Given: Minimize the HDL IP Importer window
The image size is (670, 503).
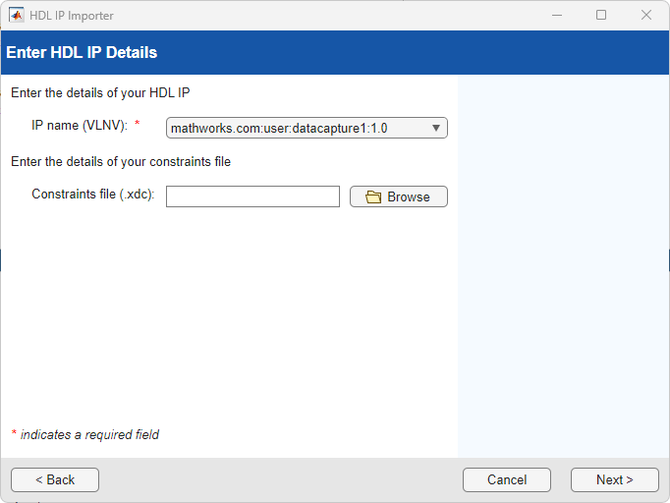Looking at the screenshot, I should [x=556, y=15].
